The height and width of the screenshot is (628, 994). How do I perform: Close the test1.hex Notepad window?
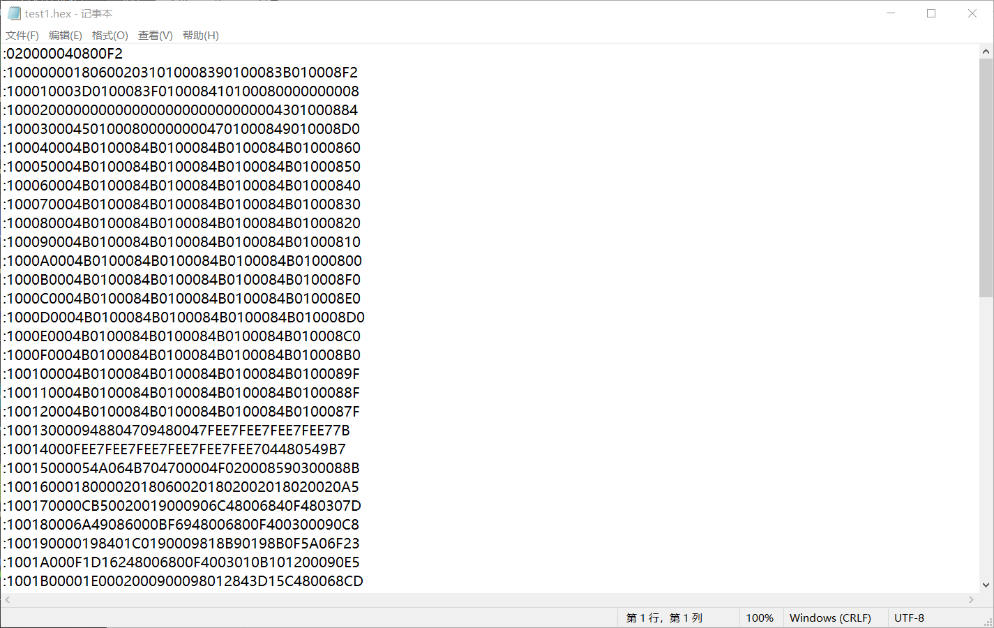pyautogui.click(x=972, y=13)
